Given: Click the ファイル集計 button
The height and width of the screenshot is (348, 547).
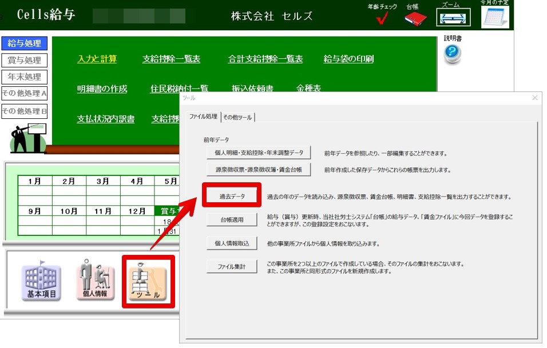Looking at the screenshot, I should (x=232, y=266).
